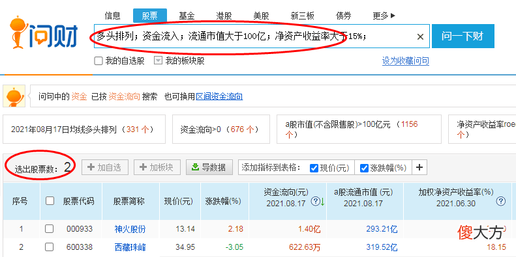Click price value 34.95

click(185, 247)
